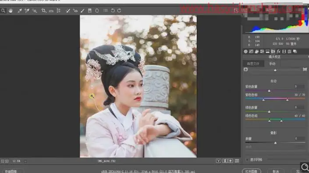Toggle before/after view Y icon
The image size is (309, 173).
(219, 161)
